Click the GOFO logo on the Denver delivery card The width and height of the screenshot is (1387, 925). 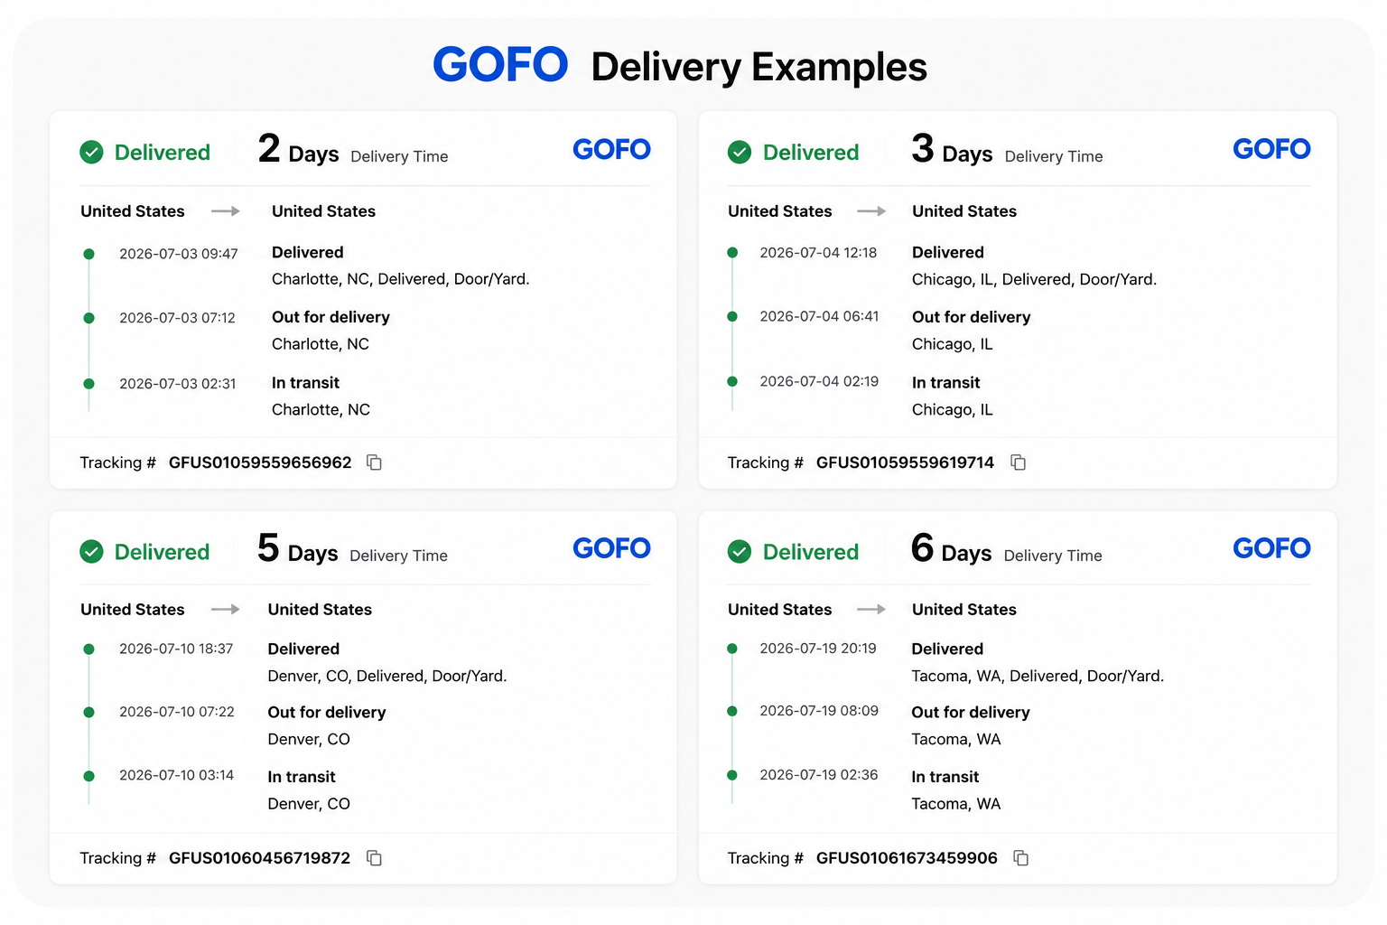611,548
